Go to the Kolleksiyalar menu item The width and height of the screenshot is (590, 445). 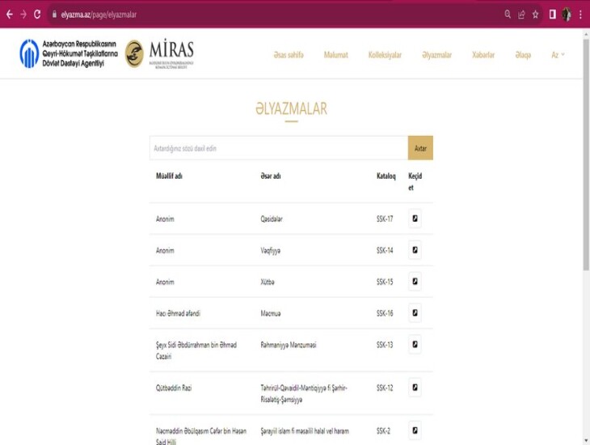pos(385,55)
